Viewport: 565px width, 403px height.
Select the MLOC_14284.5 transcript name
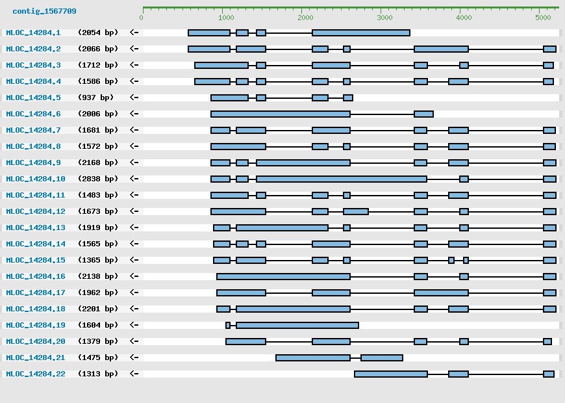tap(33, 97)
